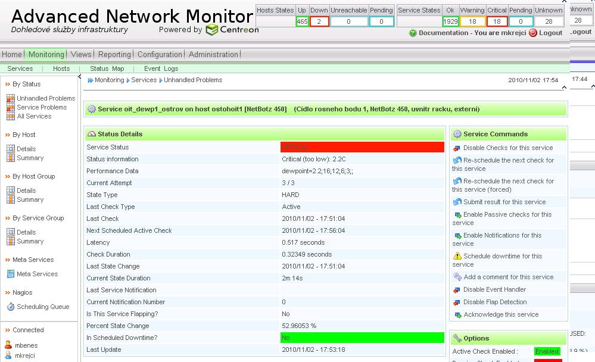Disable Checks for this service
Image resolution: width=595 pixels, height=362 pixels.
point(507,148)
